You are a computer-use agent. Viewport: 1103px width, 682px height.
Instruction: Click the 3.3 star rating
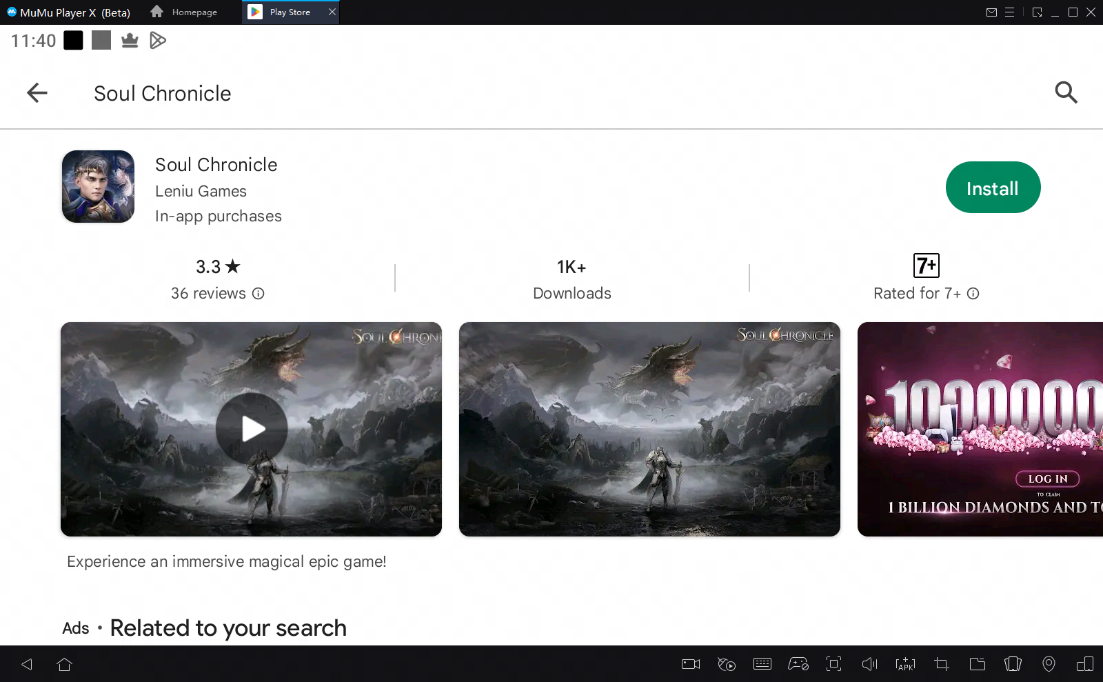click(218, 267)
